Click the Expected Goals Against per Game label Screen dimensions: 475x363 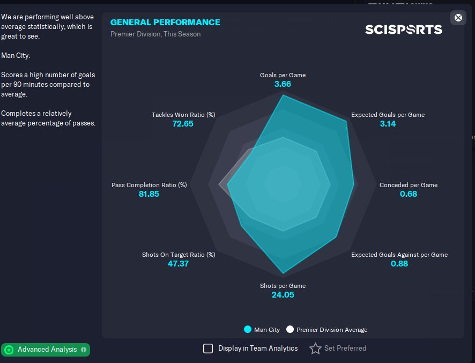(x=399, y=255)
